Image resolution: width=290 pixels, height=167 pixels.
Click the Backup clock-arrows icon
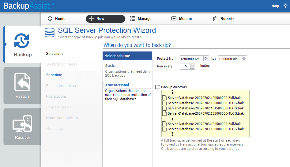(x=22, y=41)
